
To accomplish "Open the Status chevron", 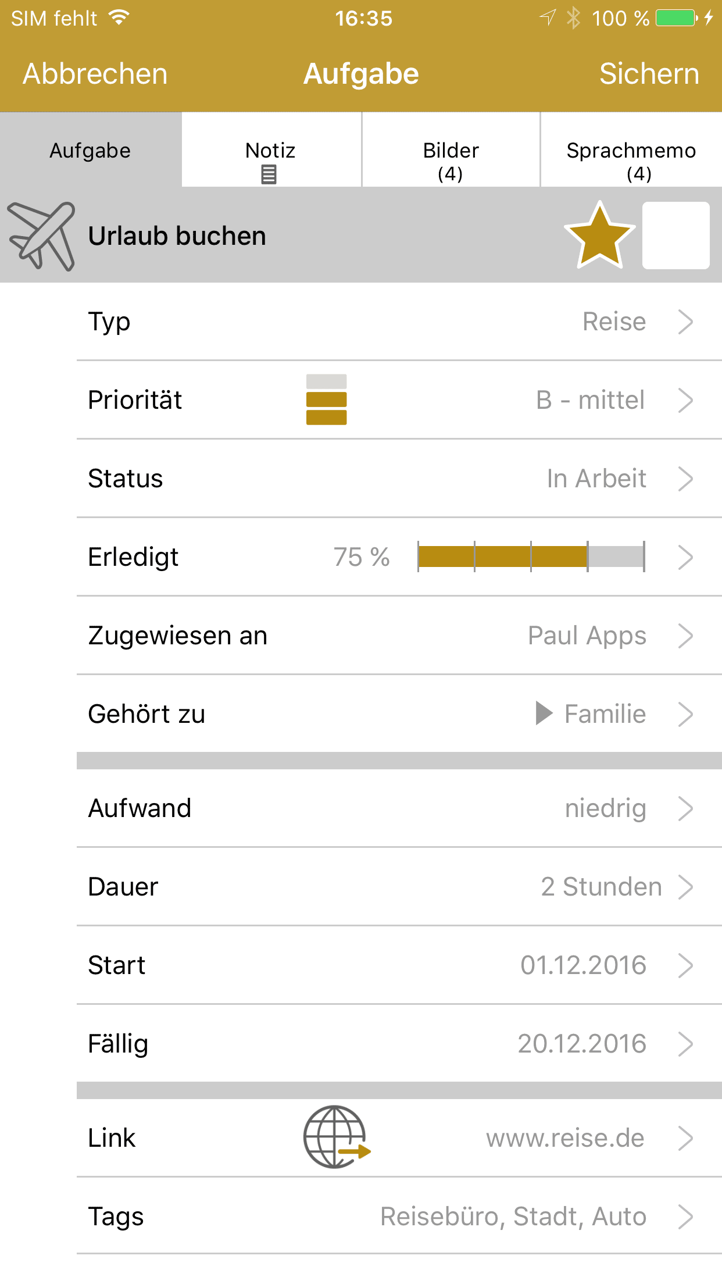I will tap(686, 479).
